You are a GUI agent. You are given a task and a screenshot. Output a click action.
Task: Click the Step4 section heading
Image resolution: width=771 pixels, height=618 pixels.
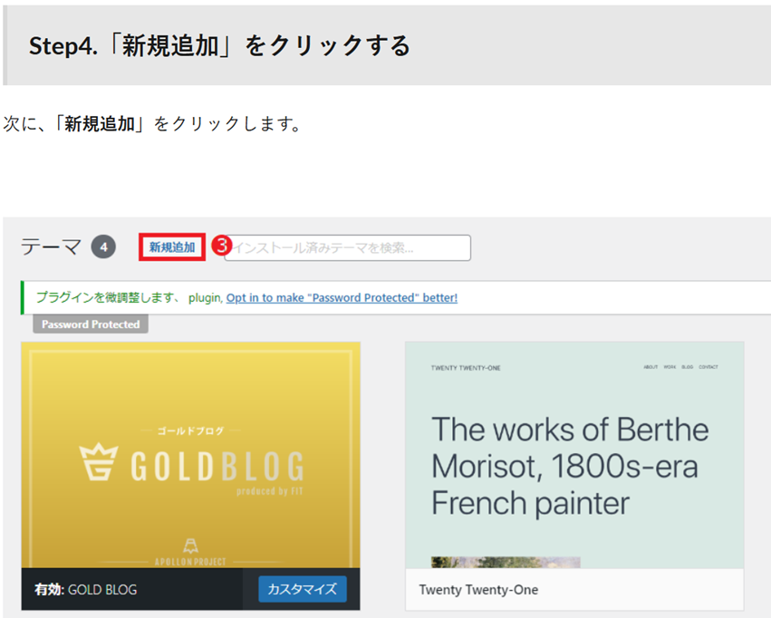(x=220, y=45)
